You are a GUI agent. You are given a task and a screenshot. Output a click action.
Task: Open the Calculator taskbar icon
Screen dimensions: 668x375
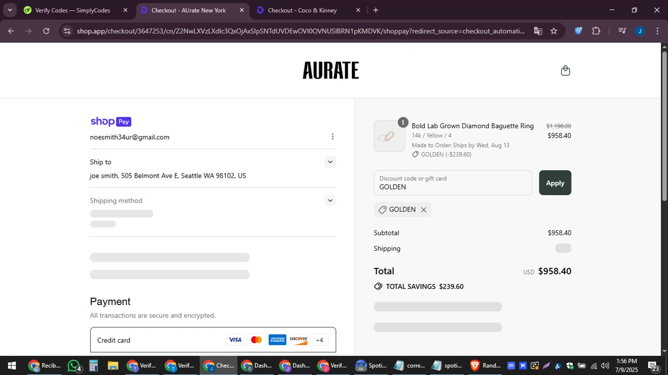tap(94, 366)
